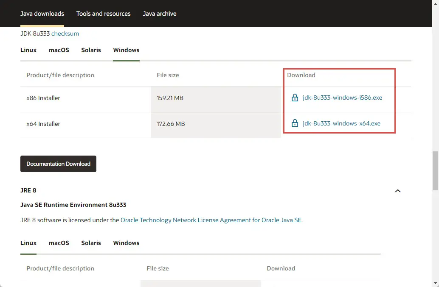439x287 pixels.
Task: Download jdk-8u333-windows-i586.exe installer
Action: tap(342, 98)
